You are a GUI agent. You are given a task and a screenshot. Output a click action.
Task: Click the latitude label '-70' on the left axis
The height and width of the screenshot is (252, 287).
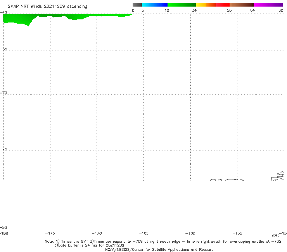[x=3, y=93]
